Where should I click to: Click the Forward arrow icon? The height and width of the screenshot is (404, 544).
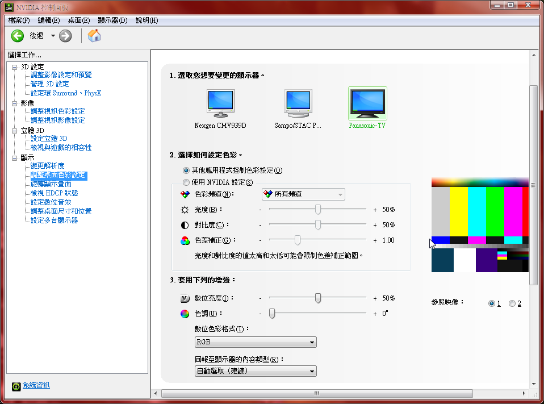65,36
